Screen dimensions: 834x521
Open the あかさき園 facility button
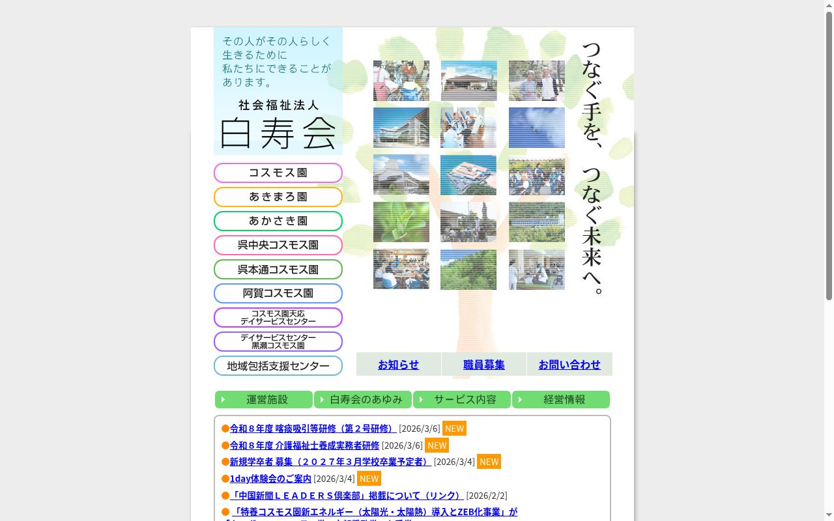(x=278, y=221)
